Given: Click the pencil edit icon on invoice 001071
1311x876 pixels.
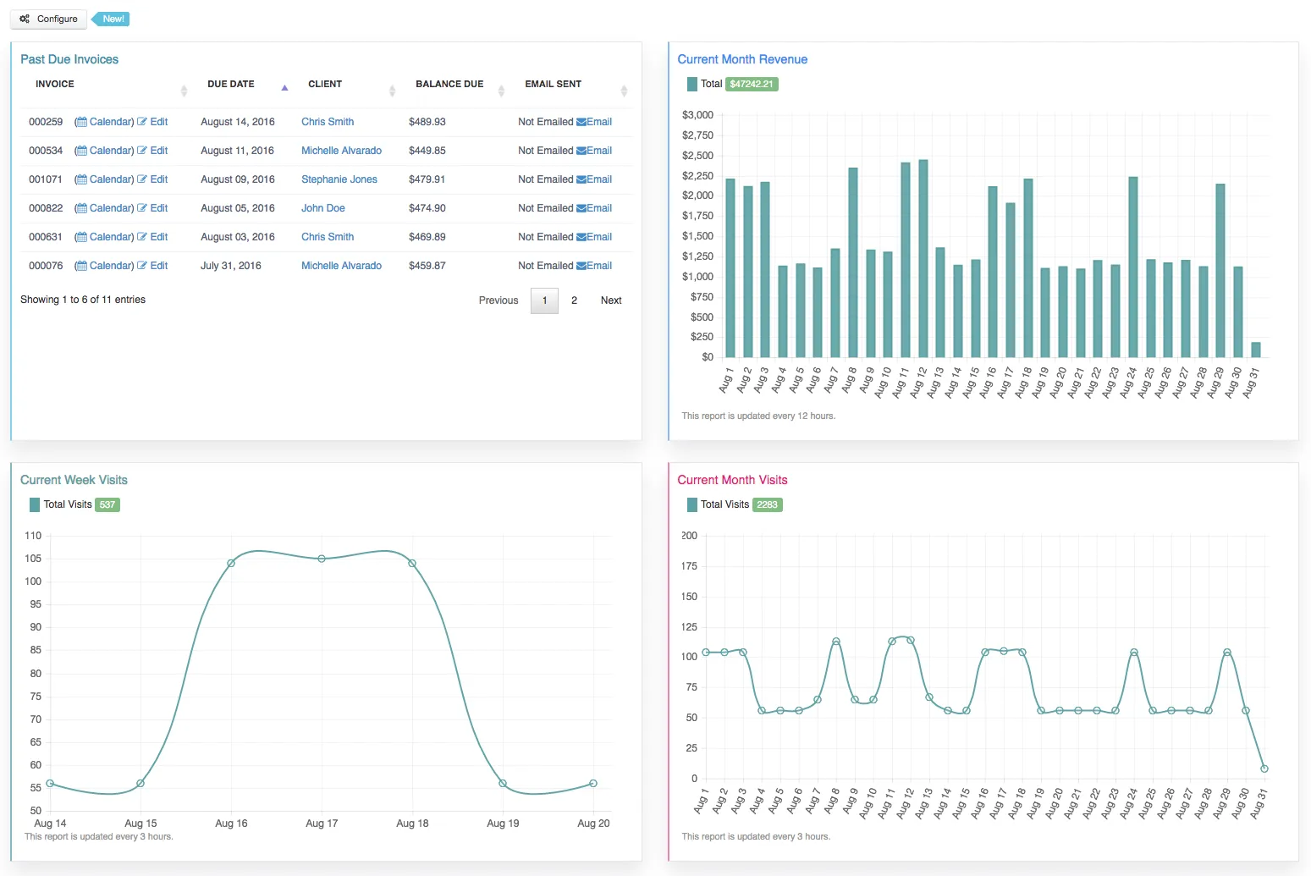Looking at the screenshot, I should point(142,179).
